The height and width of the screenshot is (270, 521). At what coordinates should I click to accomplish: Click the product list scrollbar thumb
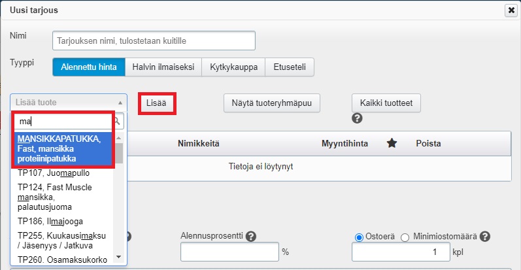(118, 153)
